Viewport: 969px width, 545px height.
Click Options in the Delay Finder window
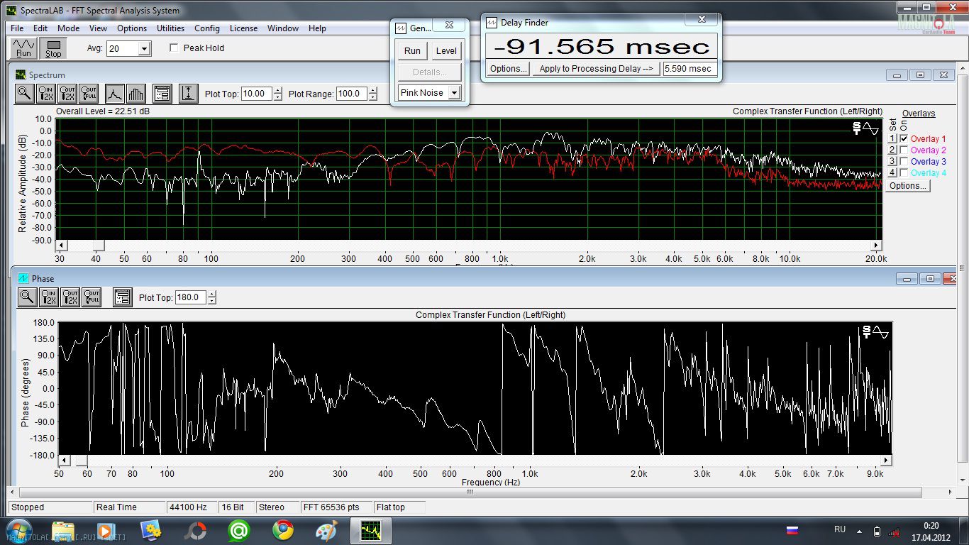(x=509, y=69)
